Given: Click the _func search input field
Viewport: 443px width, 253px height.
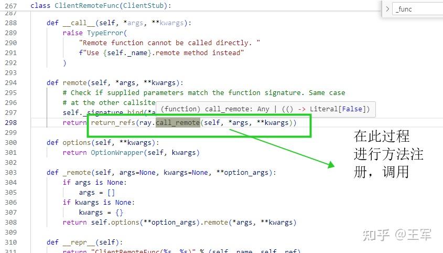Looking at the screenshot, I should [417, 9].
